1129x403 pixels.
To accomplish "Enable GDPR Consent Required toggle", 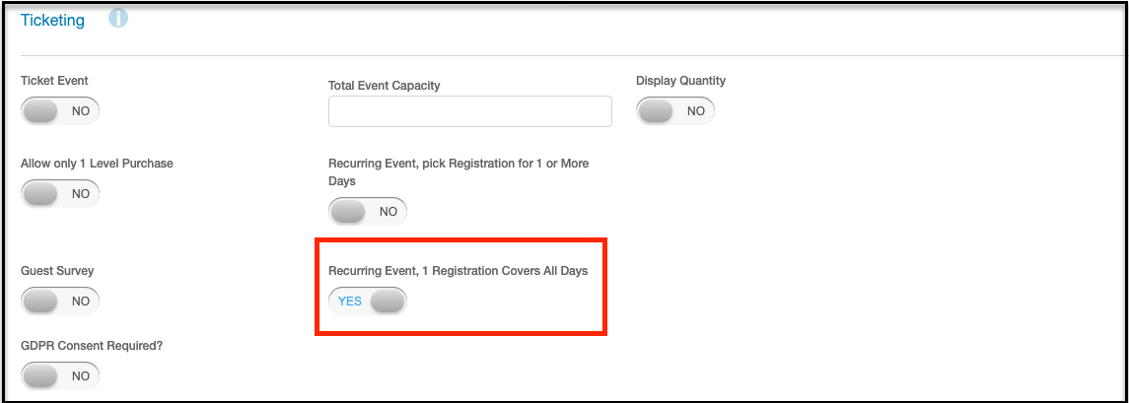I will coord(60,375).
